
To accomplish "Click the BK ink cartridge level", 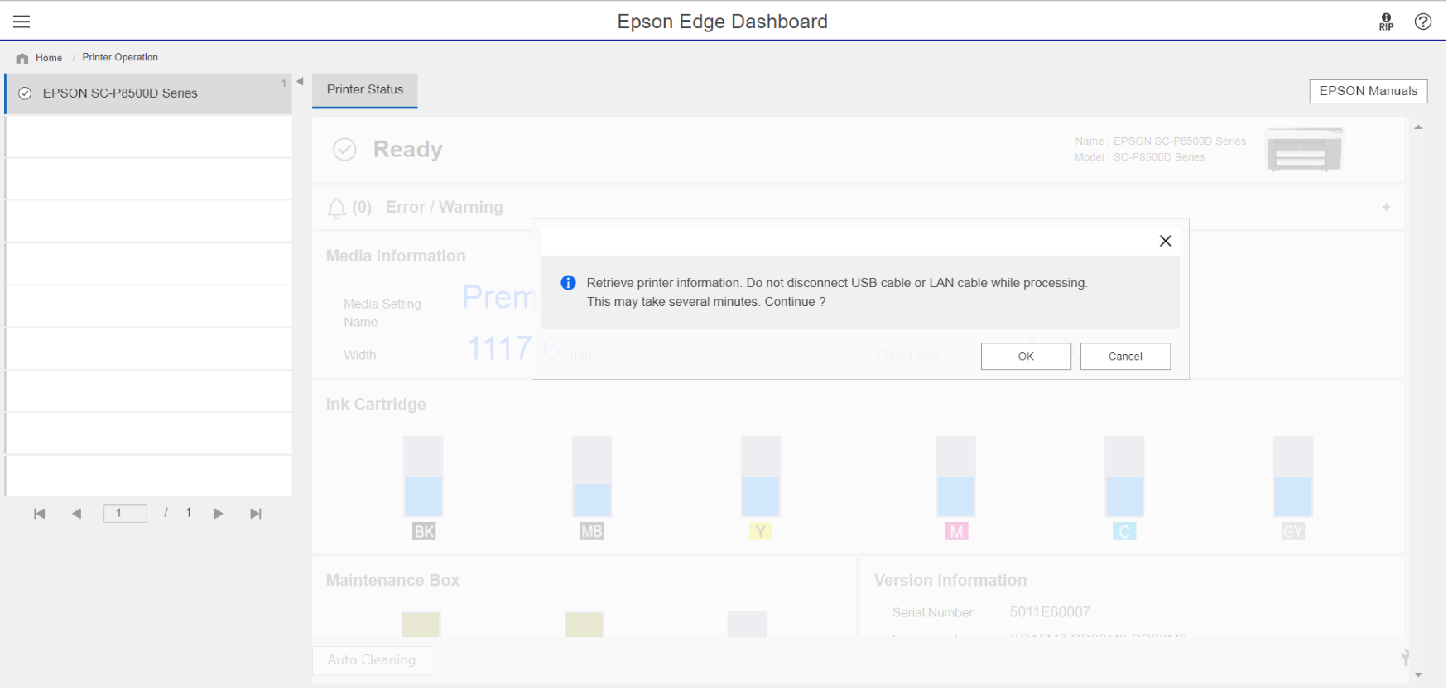I will pyautogui.click(x=424, y=477).
